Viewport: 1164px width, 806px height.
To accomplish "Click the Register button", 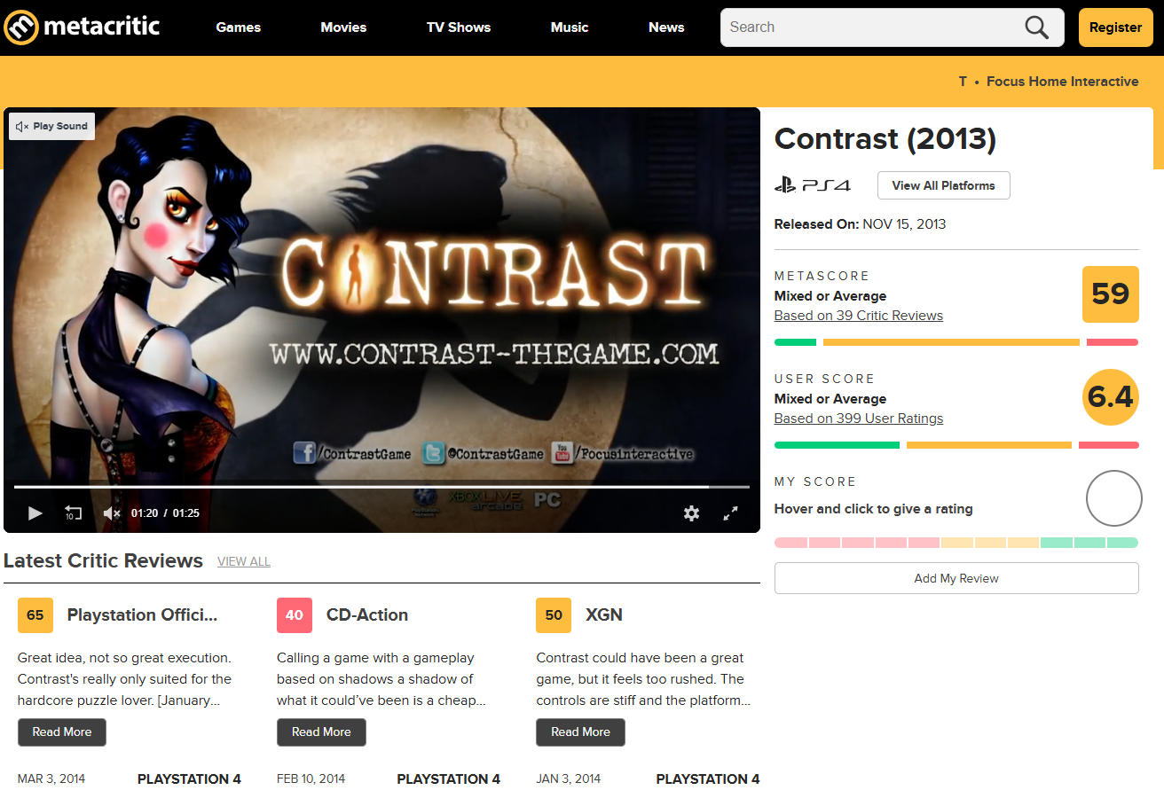I will [1115, 27].
